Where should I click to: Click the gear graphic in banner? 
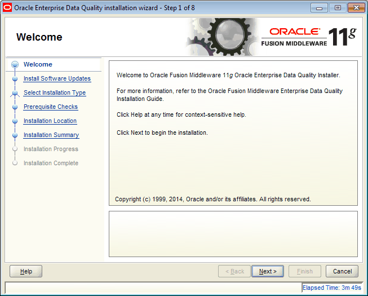pos(223,37)
